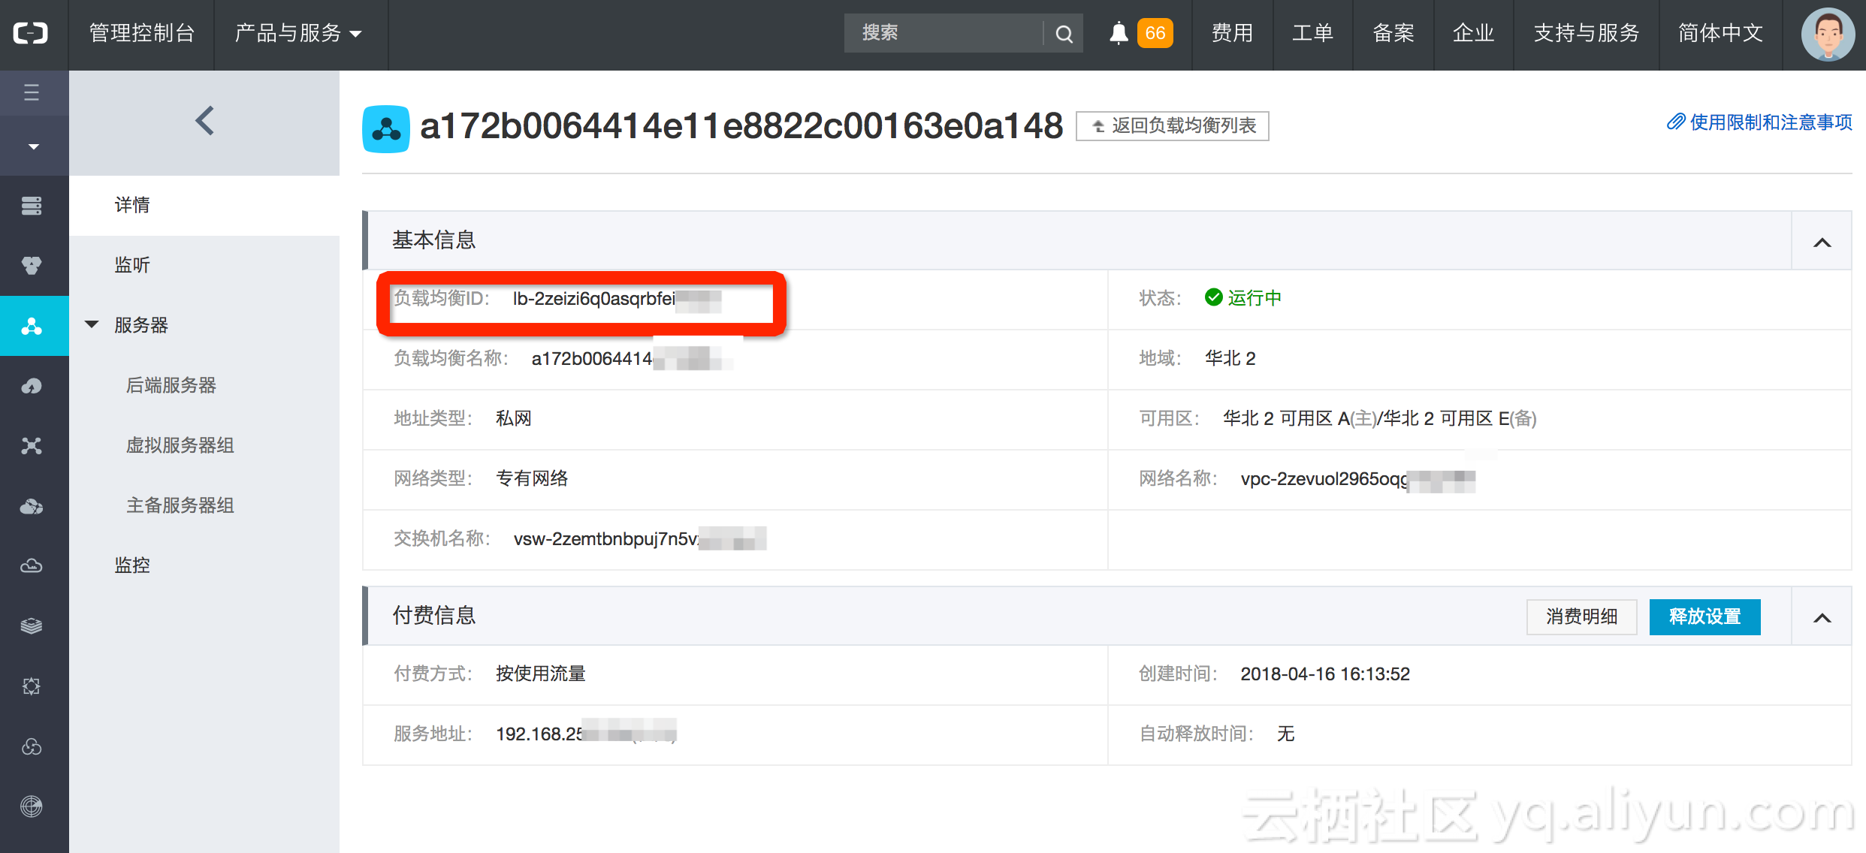The image size is (1866, 853).
Task: Click the back chevron arrow
Action: (x=204, y=121)
